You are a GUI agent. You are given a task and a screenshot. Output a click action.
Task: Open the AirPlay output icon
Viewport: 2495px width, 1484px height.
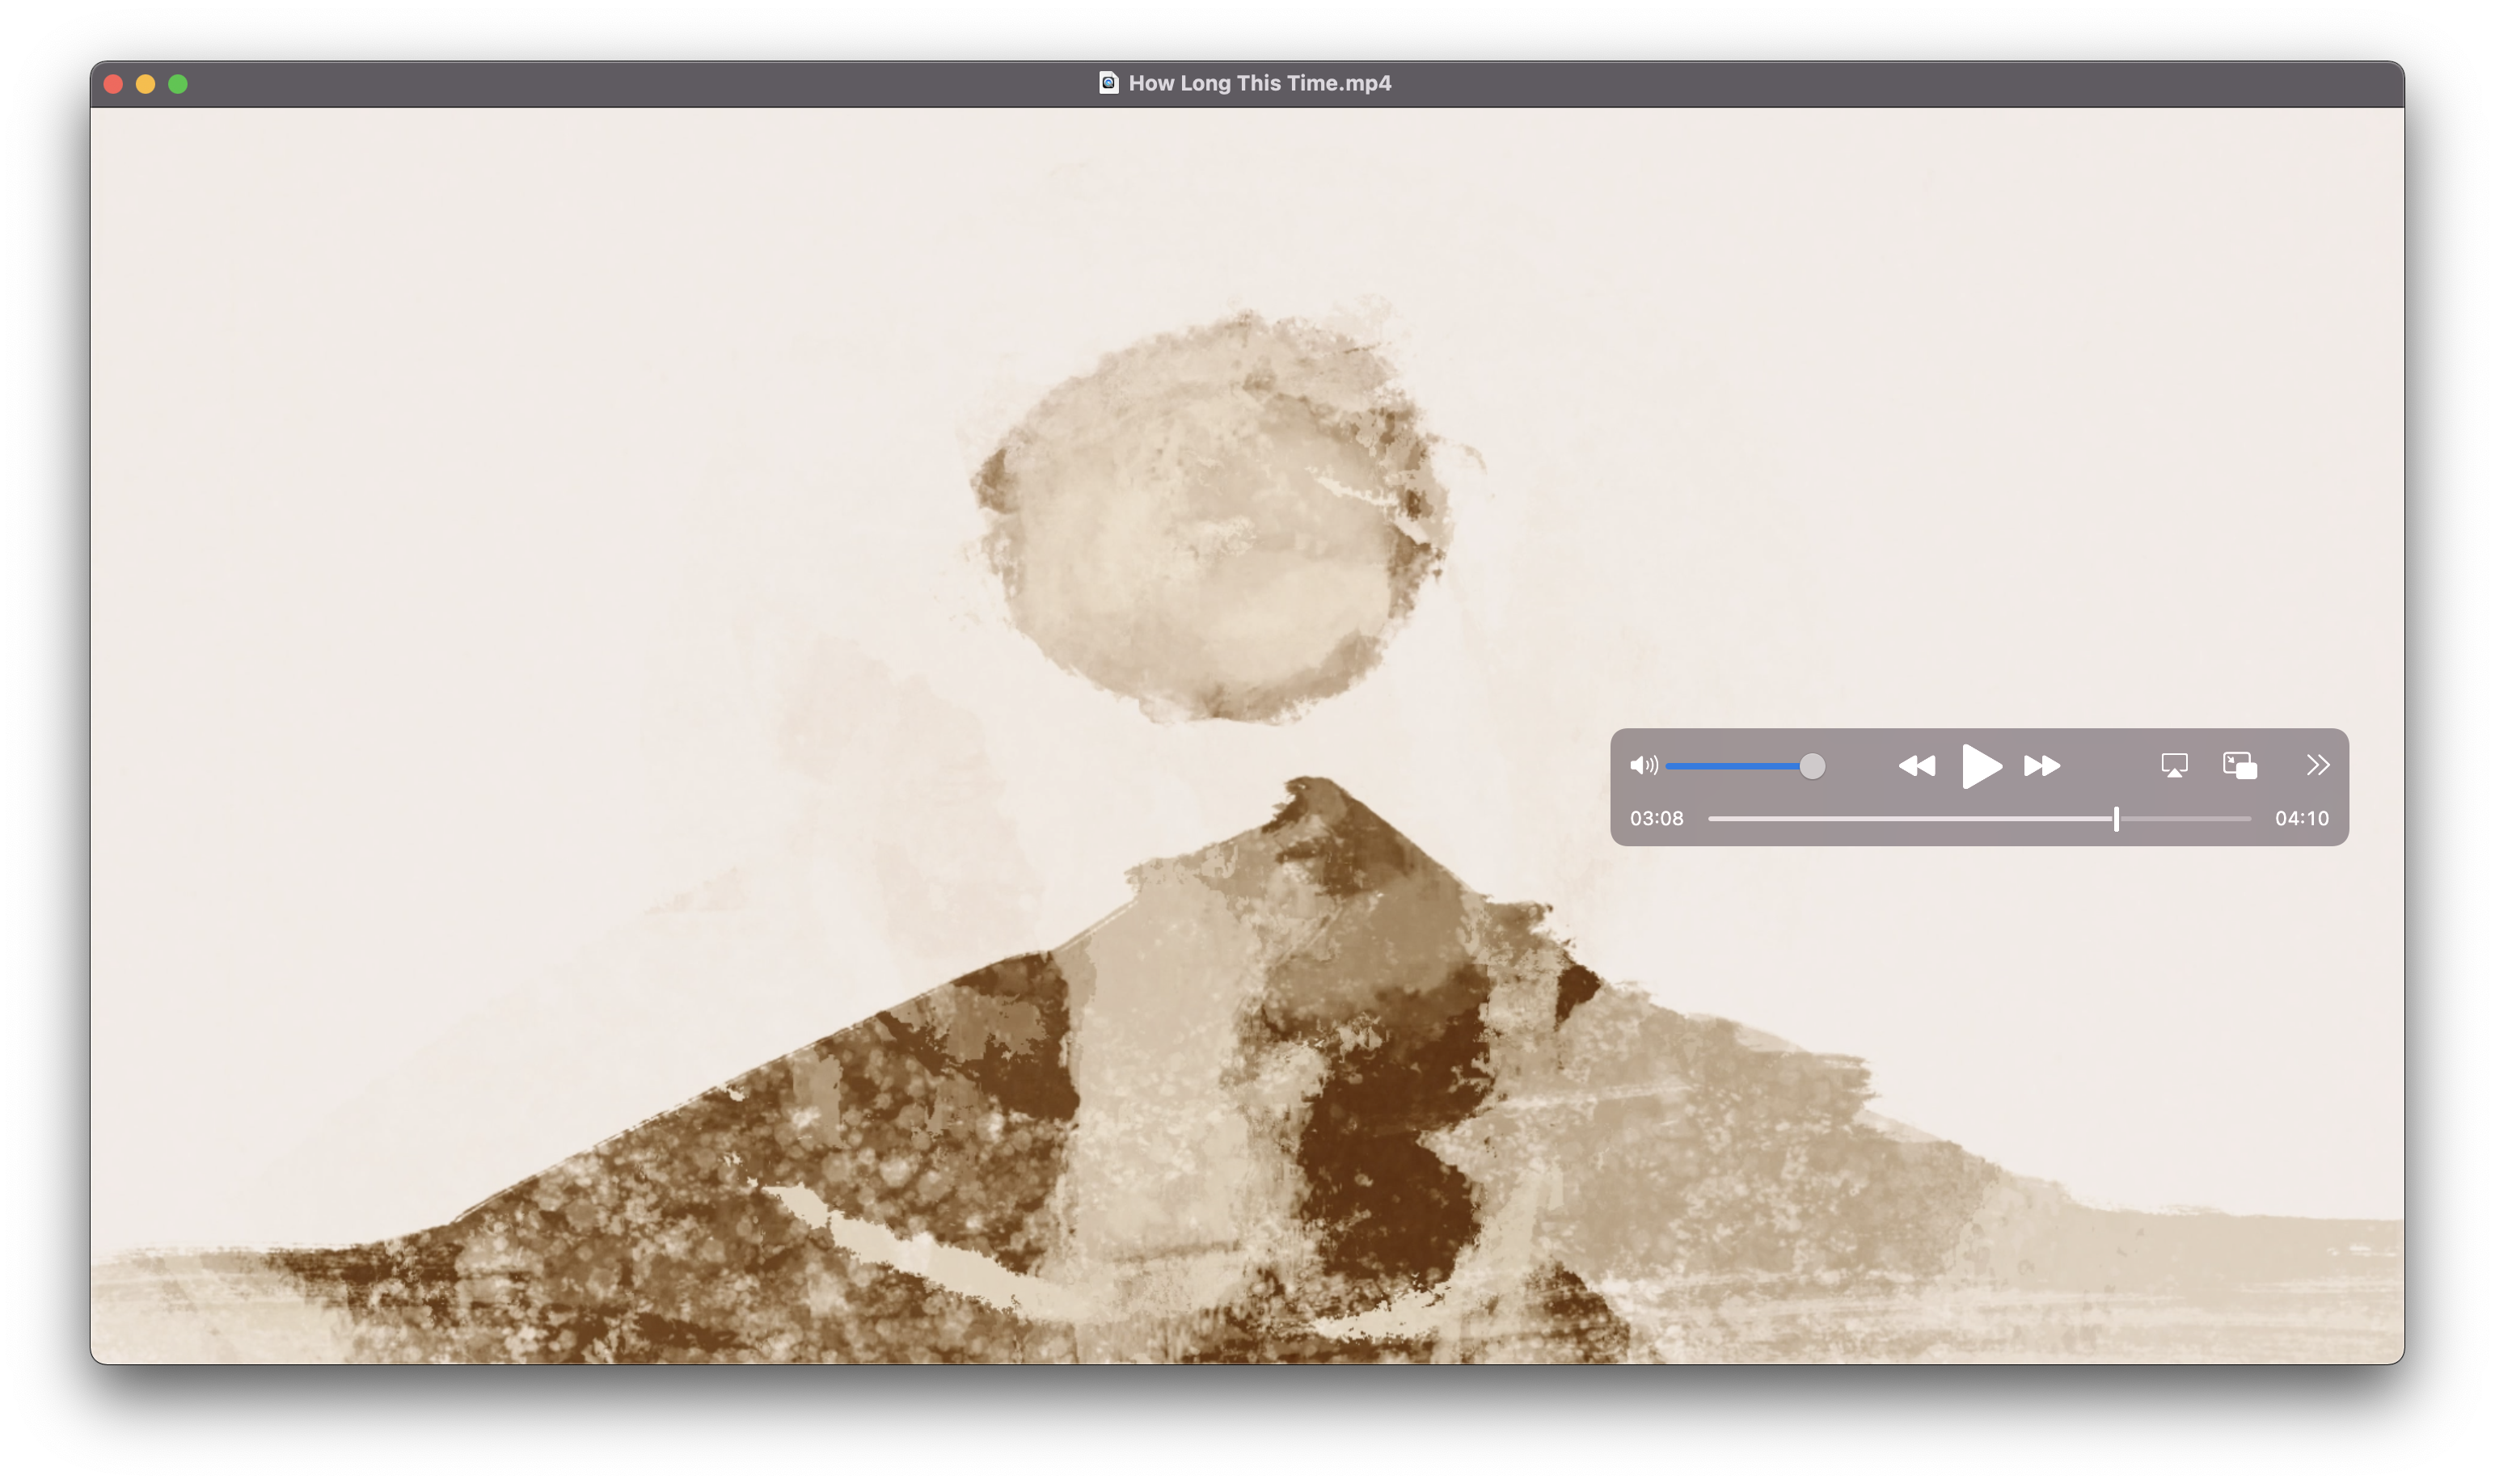pos(2174,766)
